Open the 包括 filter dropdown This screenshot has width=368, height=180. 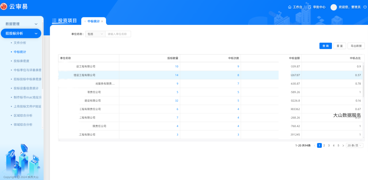coord(95,34)
